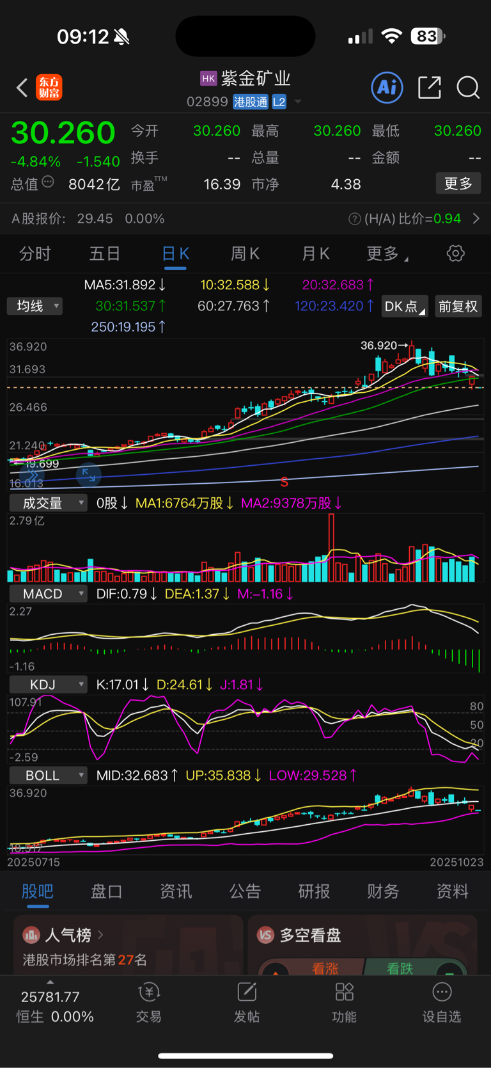
Task: Tap the 港股市场排名第27名 text
Action: coord(85,960)
